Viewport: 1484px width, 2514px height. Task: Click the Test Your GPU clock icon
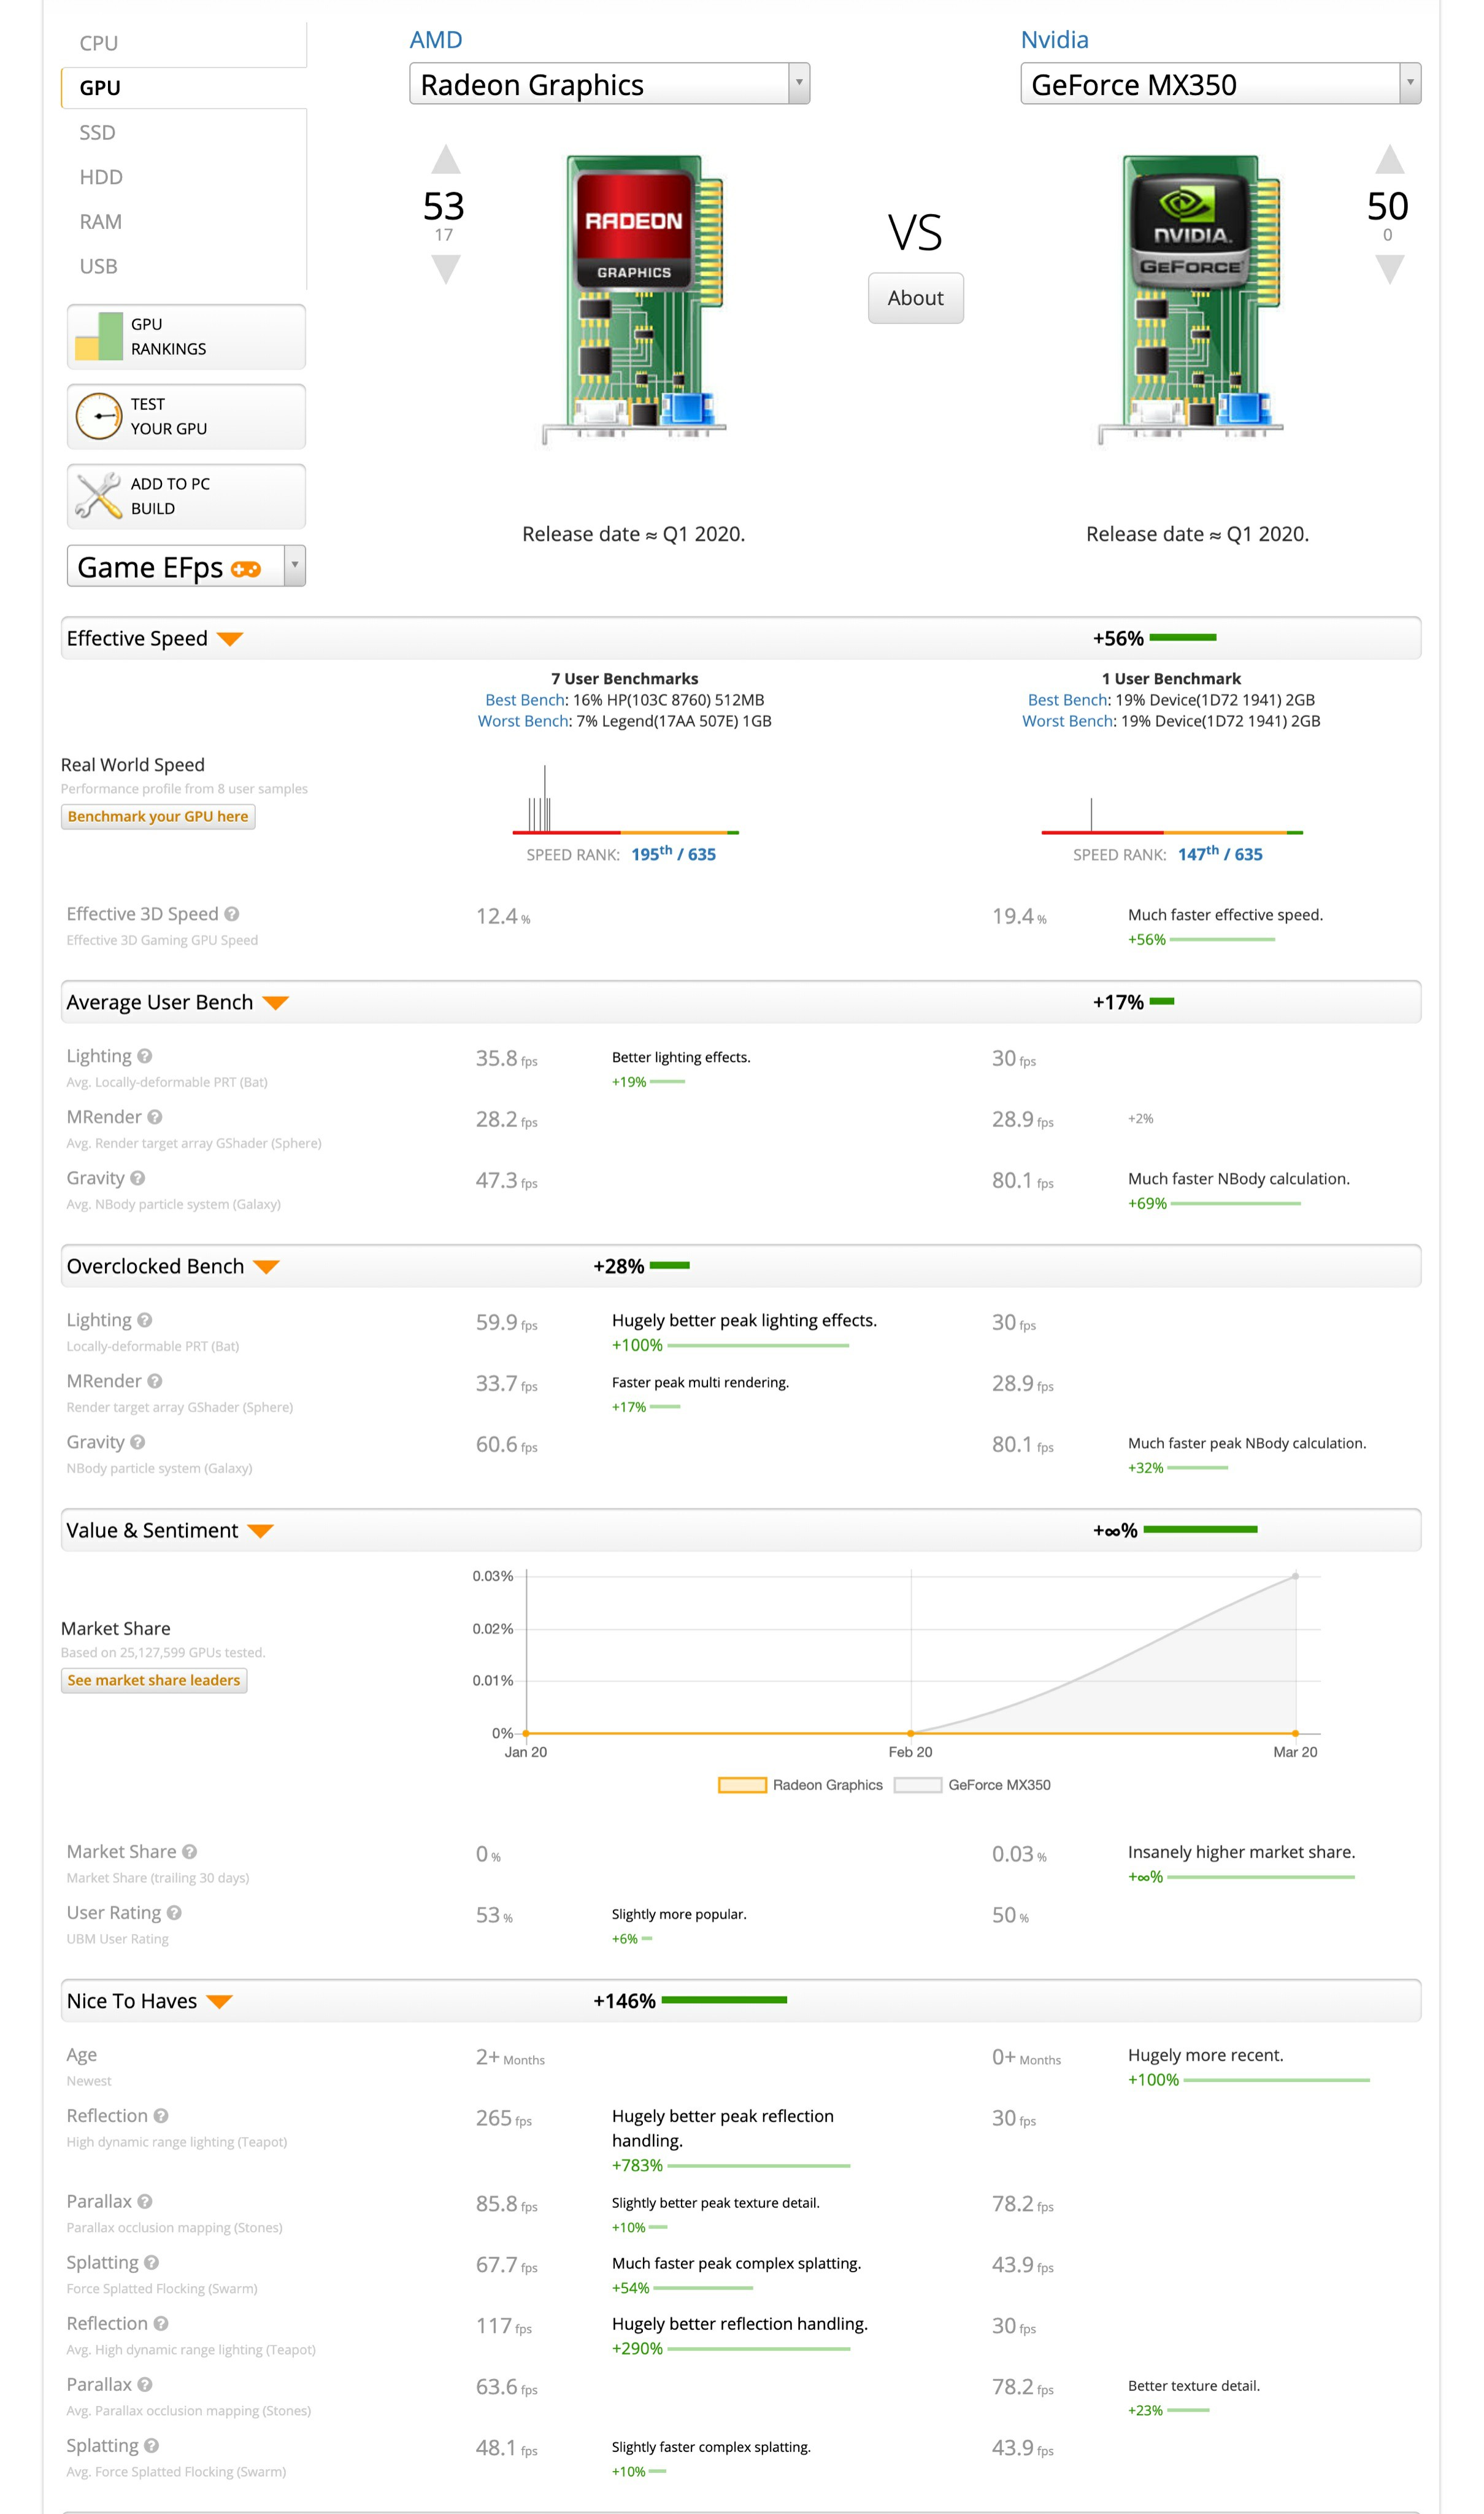[x=99, y=416]
